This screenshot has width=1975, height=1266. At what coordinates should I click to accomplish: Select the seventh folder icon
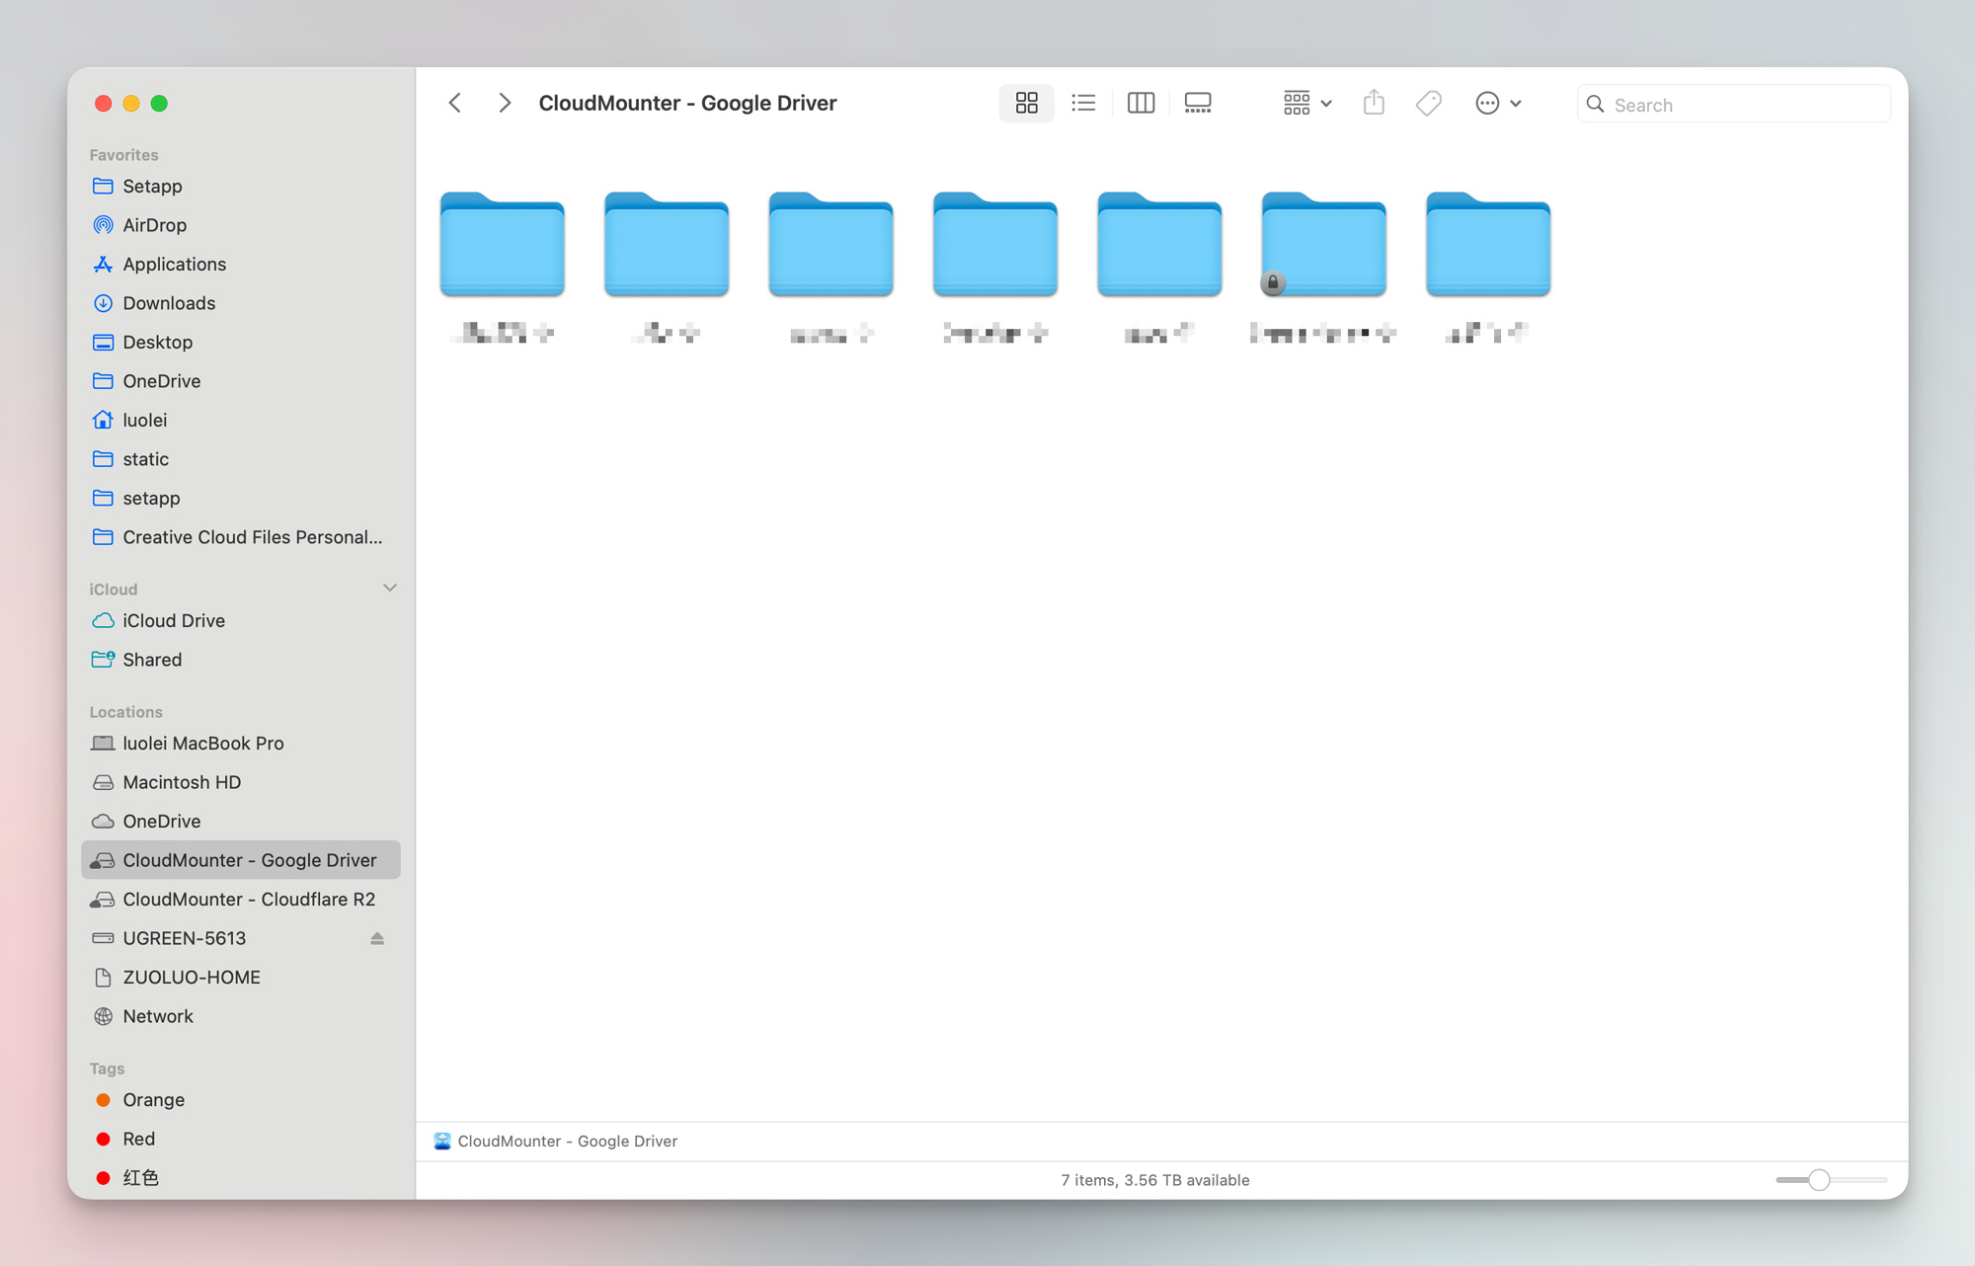[x=1488, y=244]
